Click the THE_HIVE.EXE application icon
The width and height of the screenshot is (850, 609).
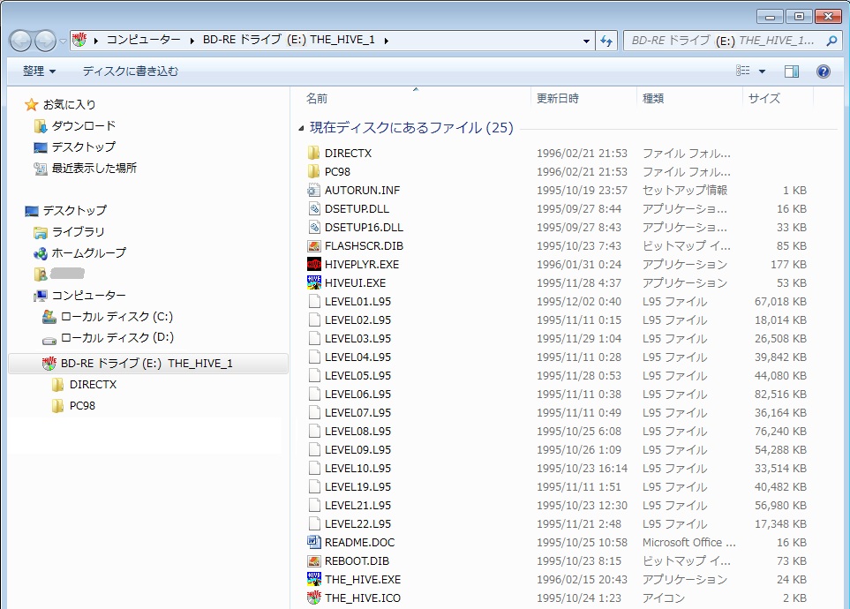coord(314,579)
